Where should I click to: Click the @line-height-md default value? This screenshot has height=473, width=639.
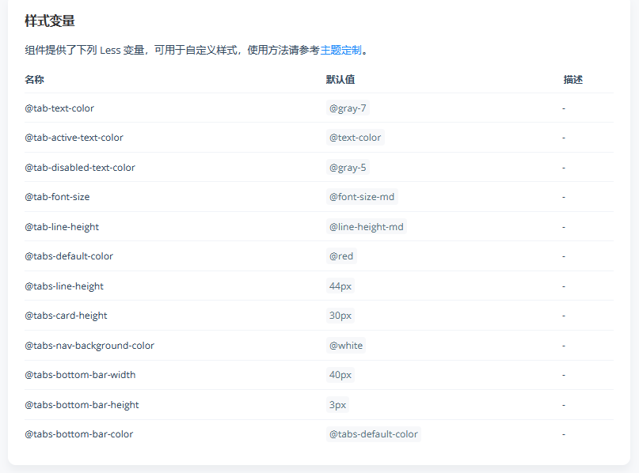367,226
